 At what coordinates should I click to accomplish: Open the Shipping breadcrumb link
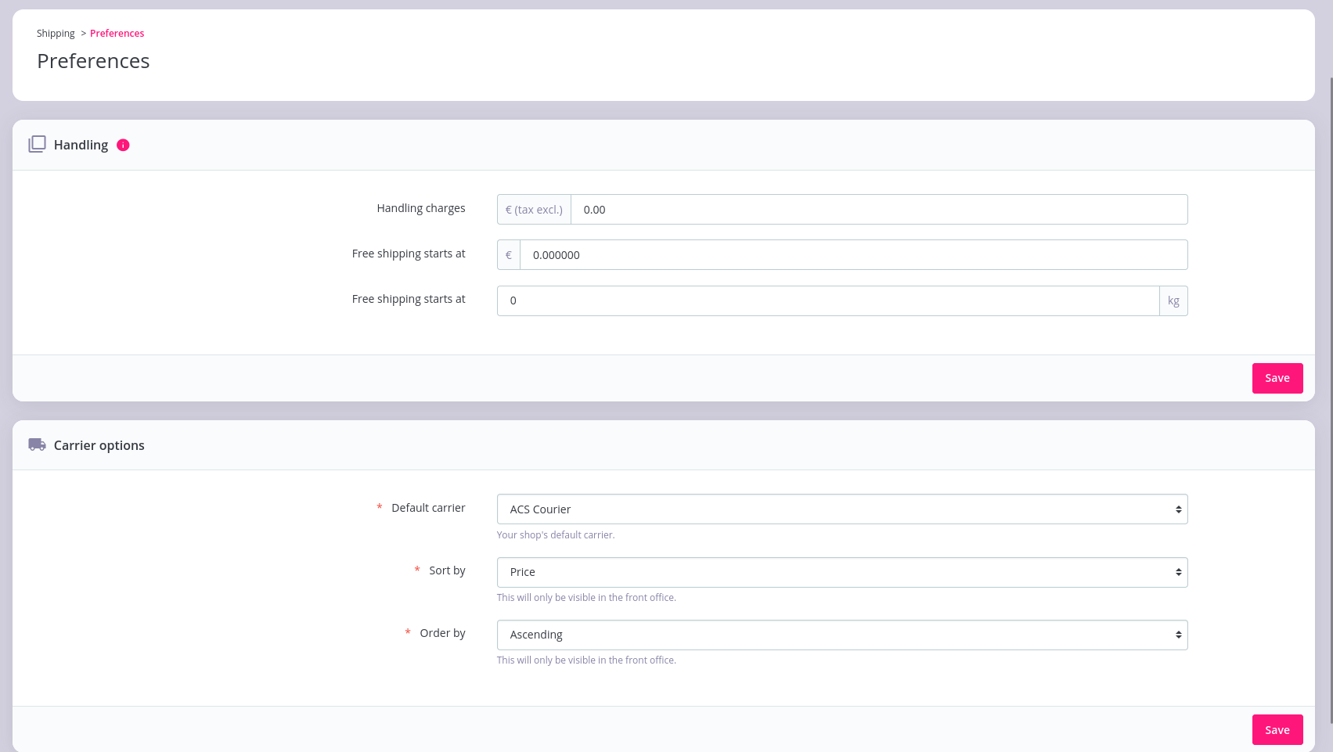pyautogui.click(x=56, y=33)
